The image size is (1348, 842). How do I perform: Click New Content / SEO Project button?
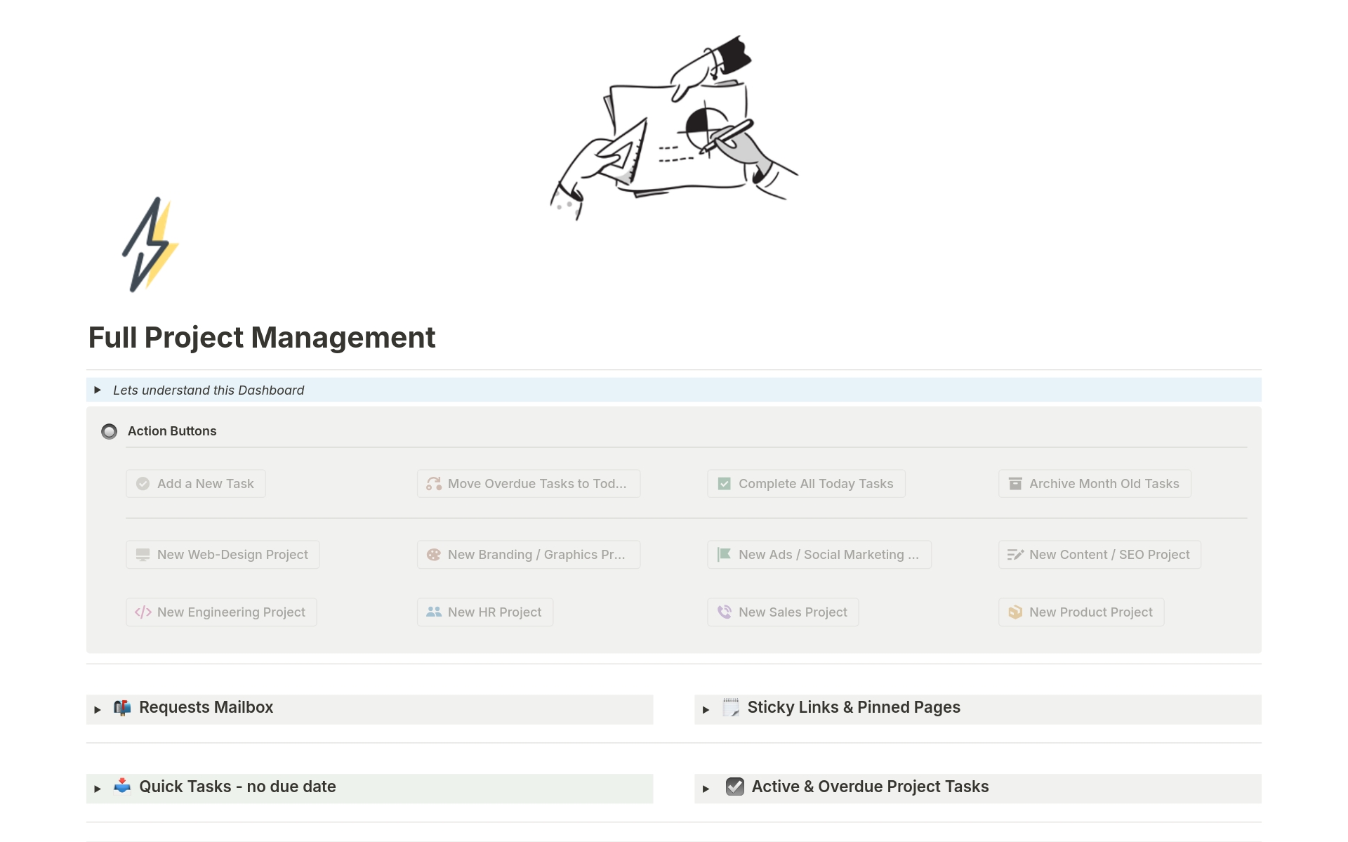(x=1099, y=555)
